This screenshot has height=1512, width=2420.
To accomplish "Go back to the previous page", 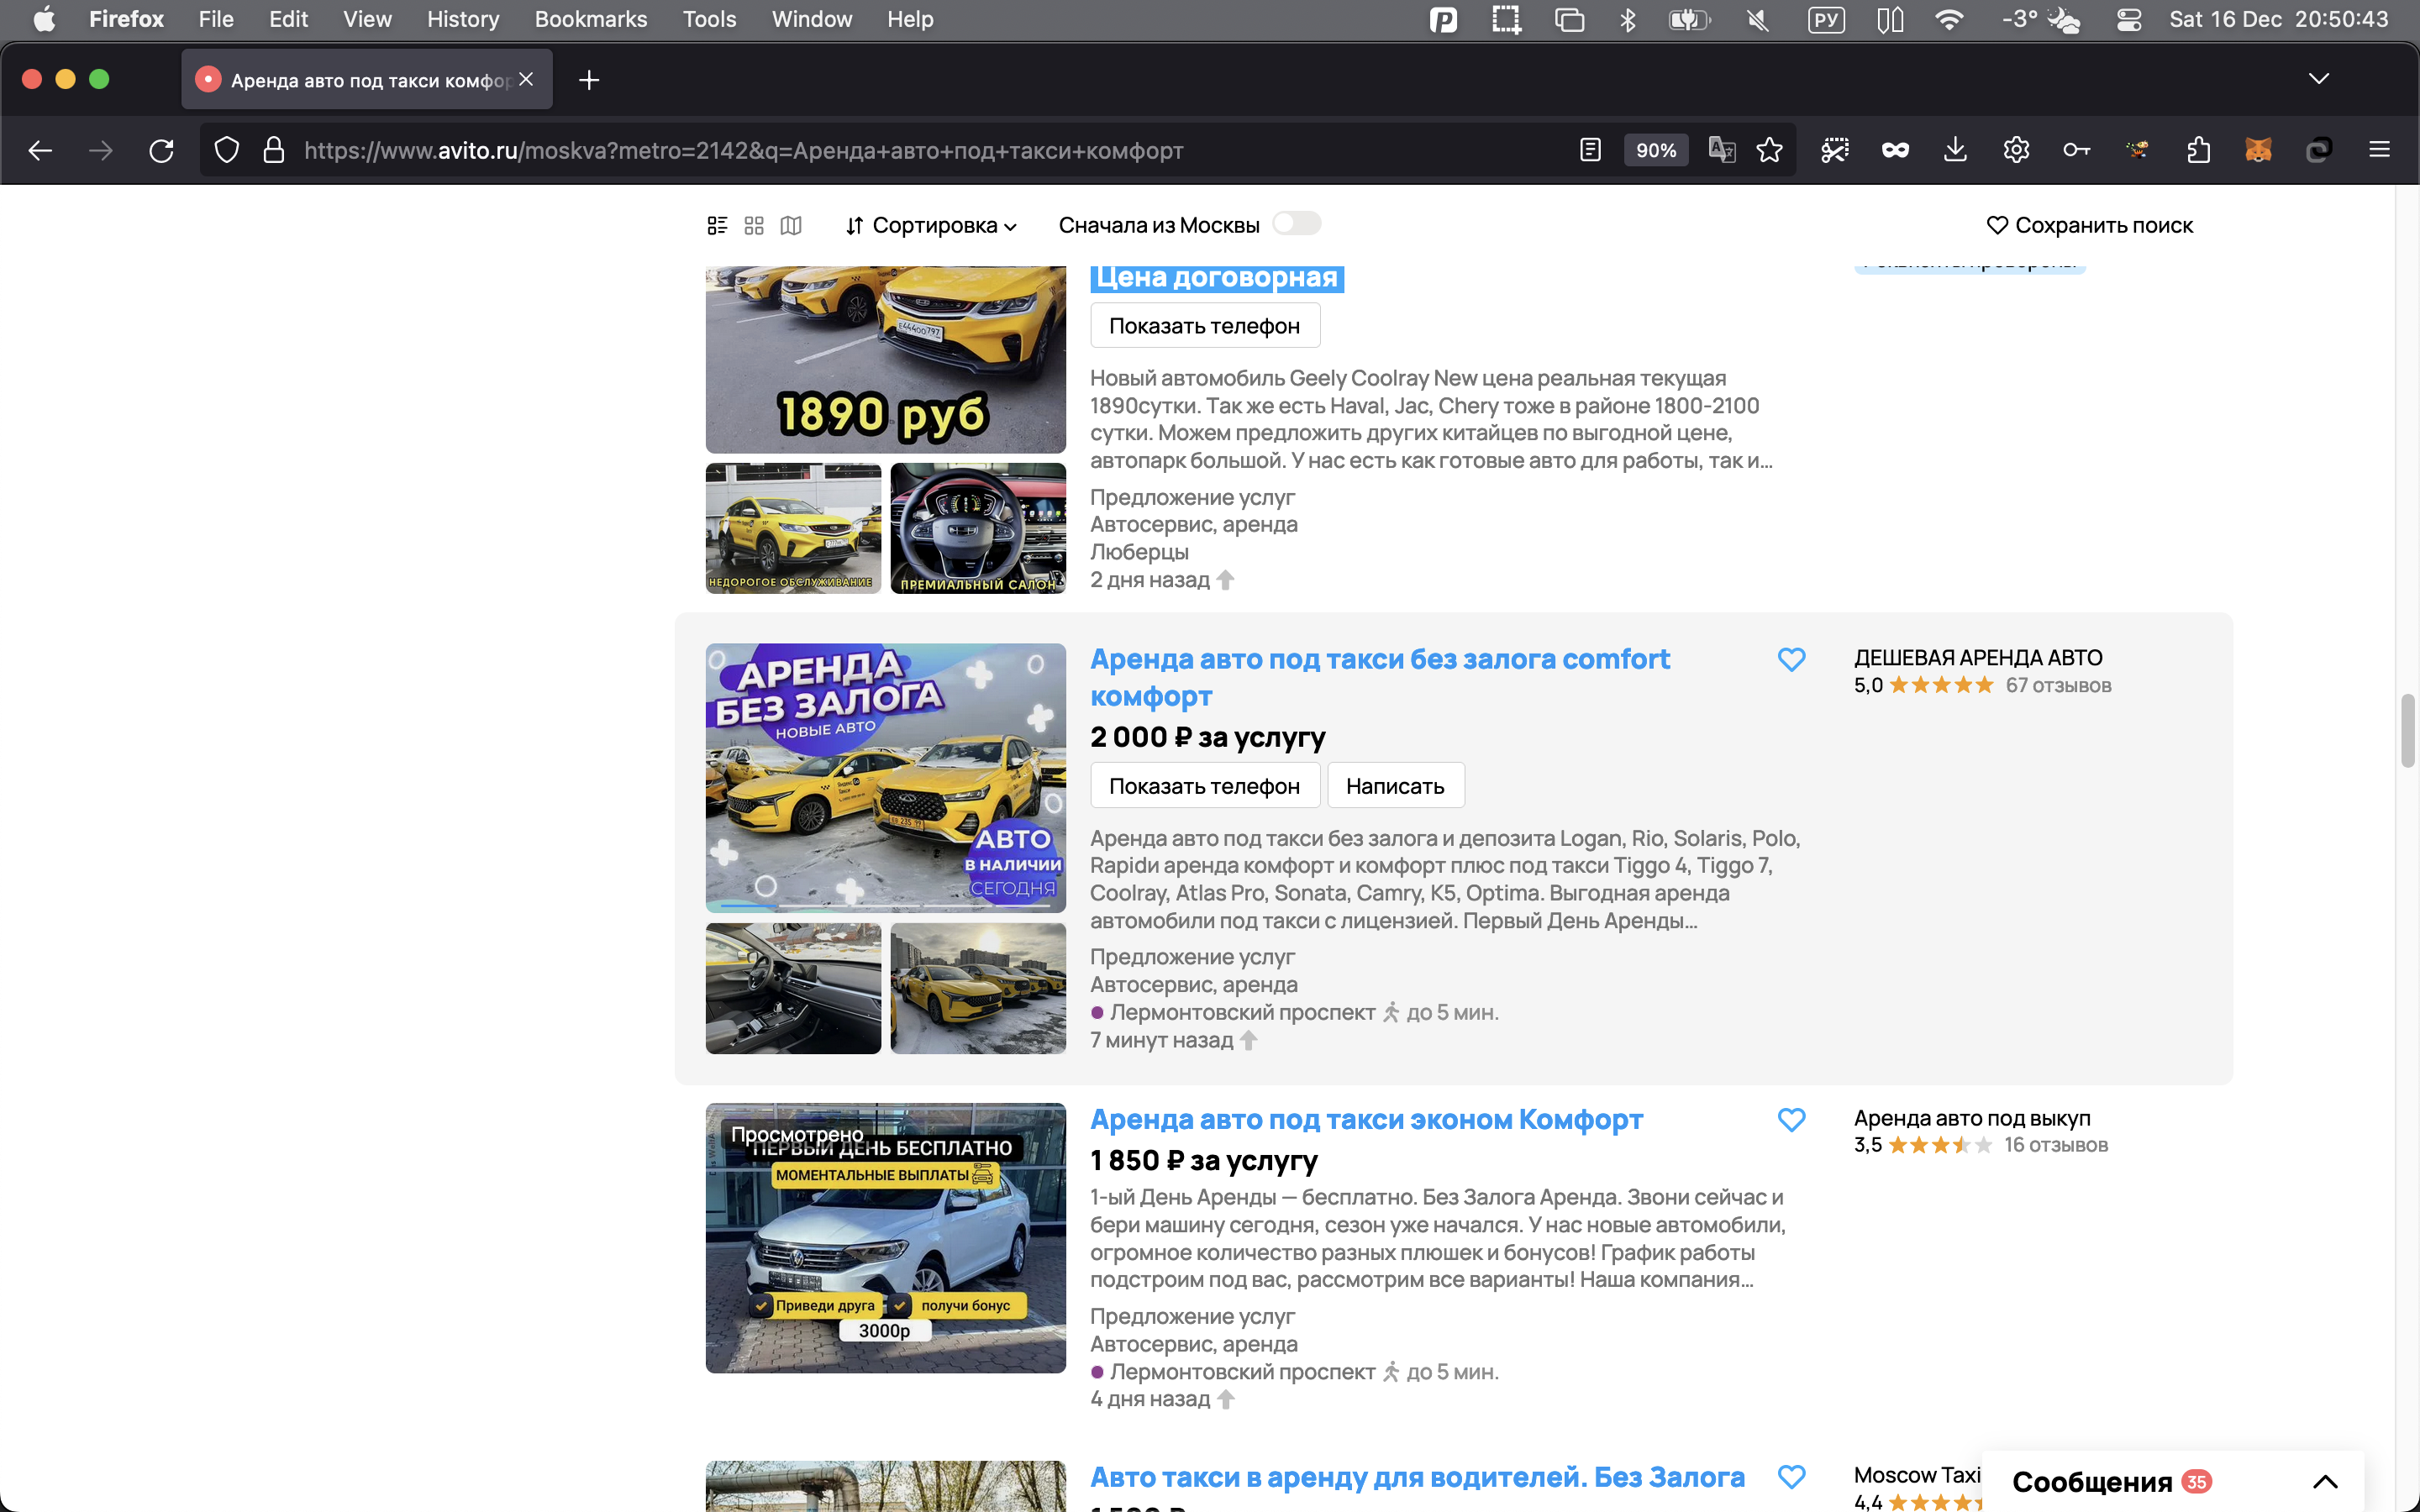I will pyautogui.click(x=40, y=150).
